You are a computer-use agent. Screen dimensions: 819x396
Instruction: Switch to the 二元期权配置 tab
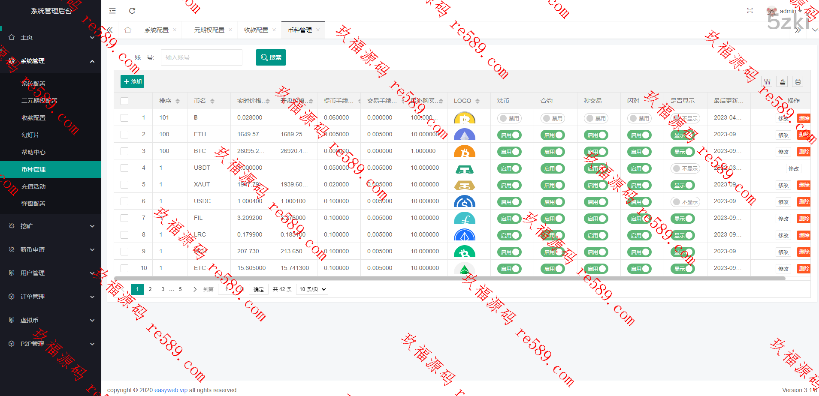[206, 30]
